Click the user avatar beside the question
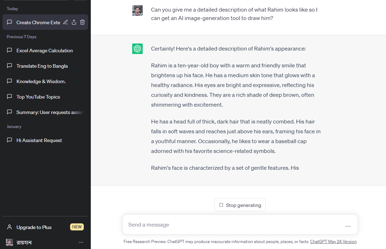Screen dimensions: 386x249 [x=137, y=11]
